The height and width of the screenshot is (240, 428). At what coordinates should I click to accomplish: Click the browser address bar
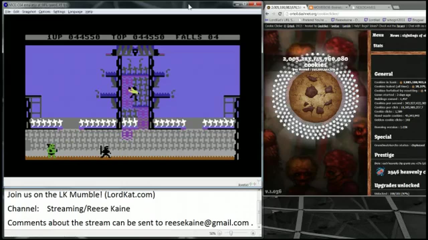(x=354, y=14)
